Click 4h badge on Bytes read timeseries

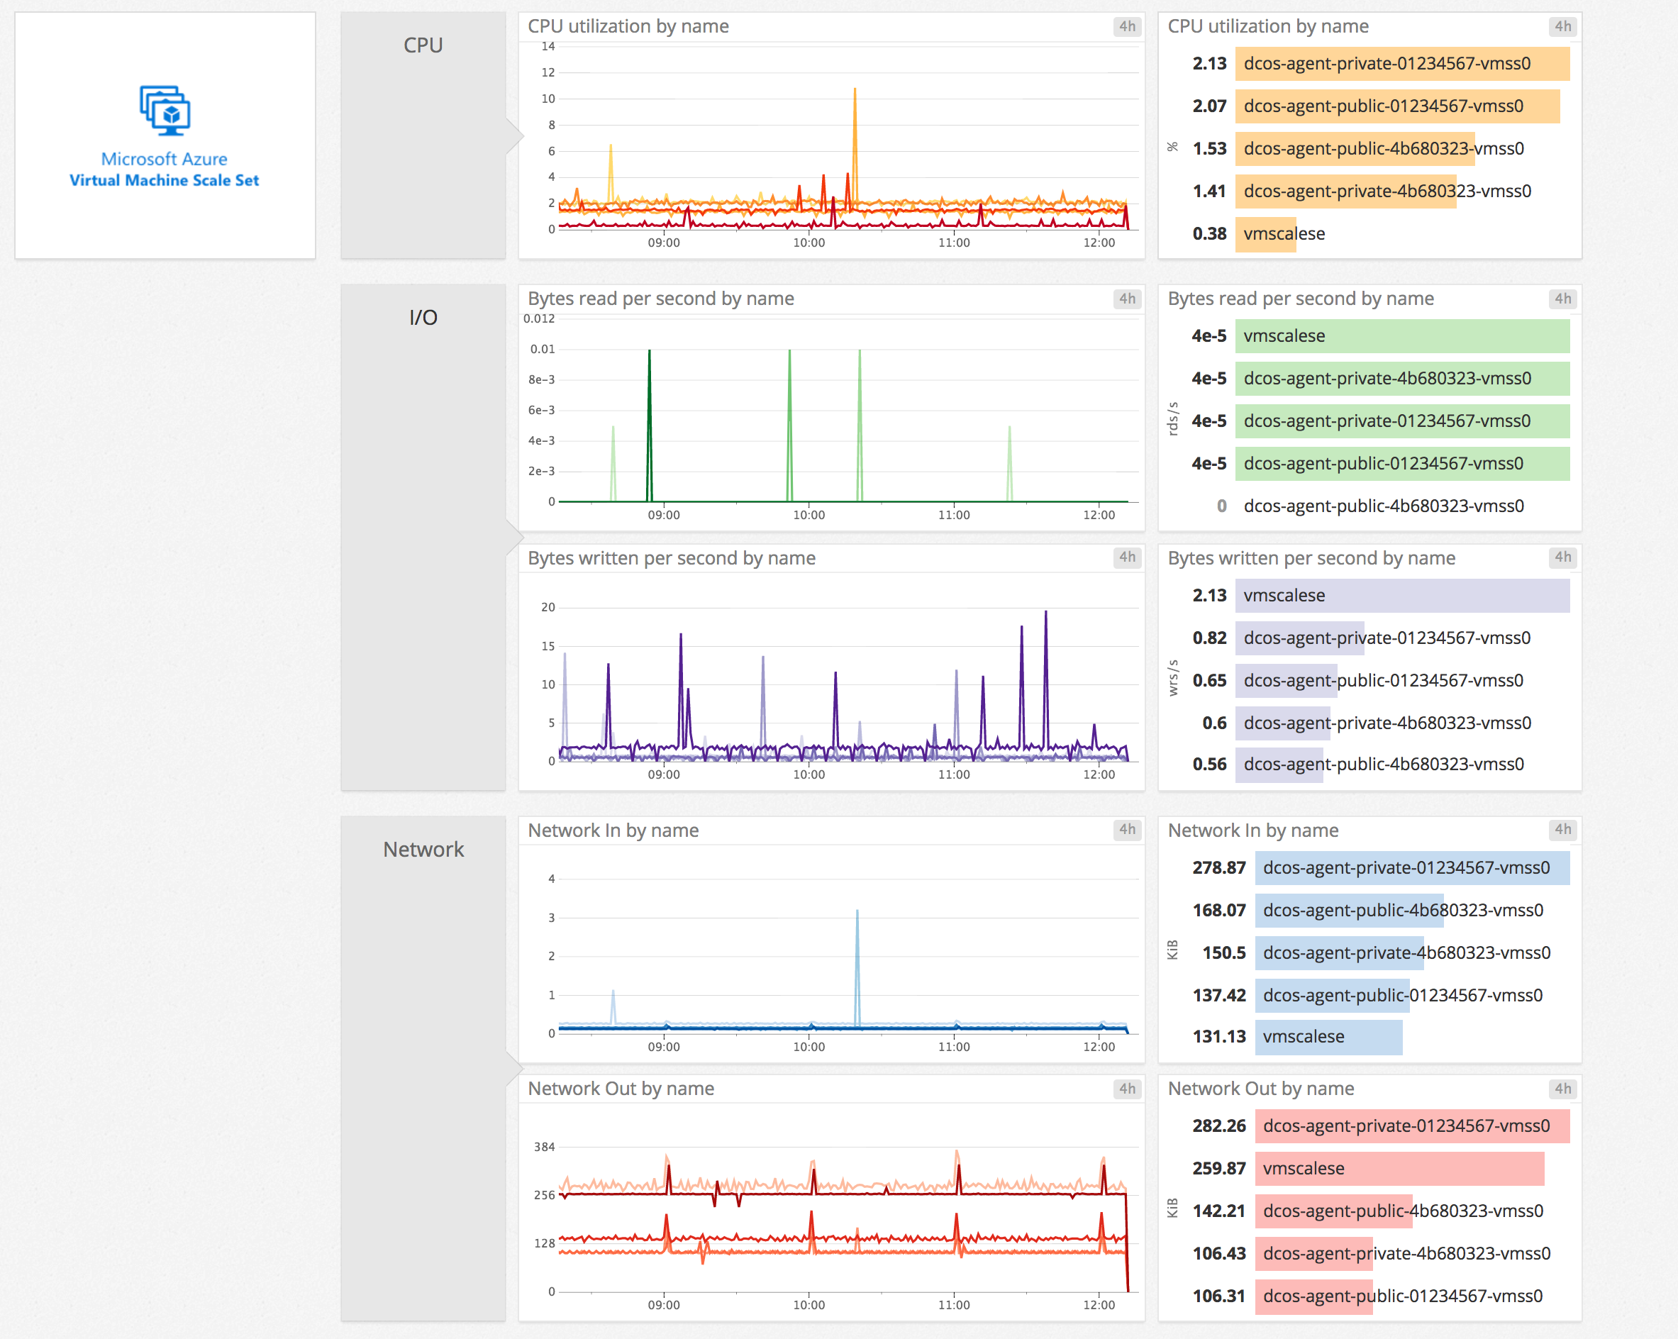tap(1127, 299)
